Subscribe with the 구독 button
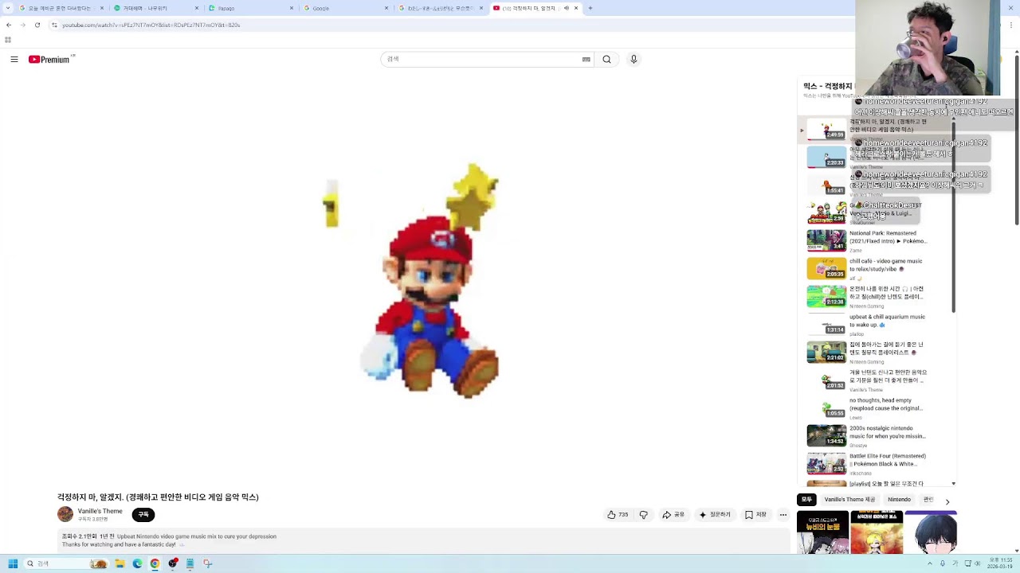1020x573 pixels. [143, 515]
